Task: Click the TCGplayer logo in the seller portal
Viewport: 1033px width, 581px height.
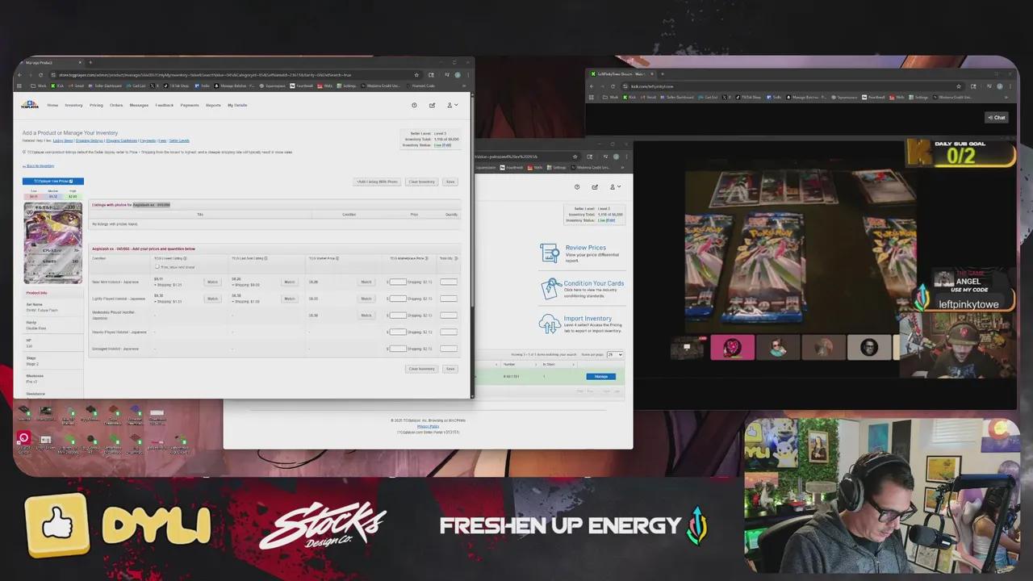Action: pyautogui.click(x=30, y=105)
